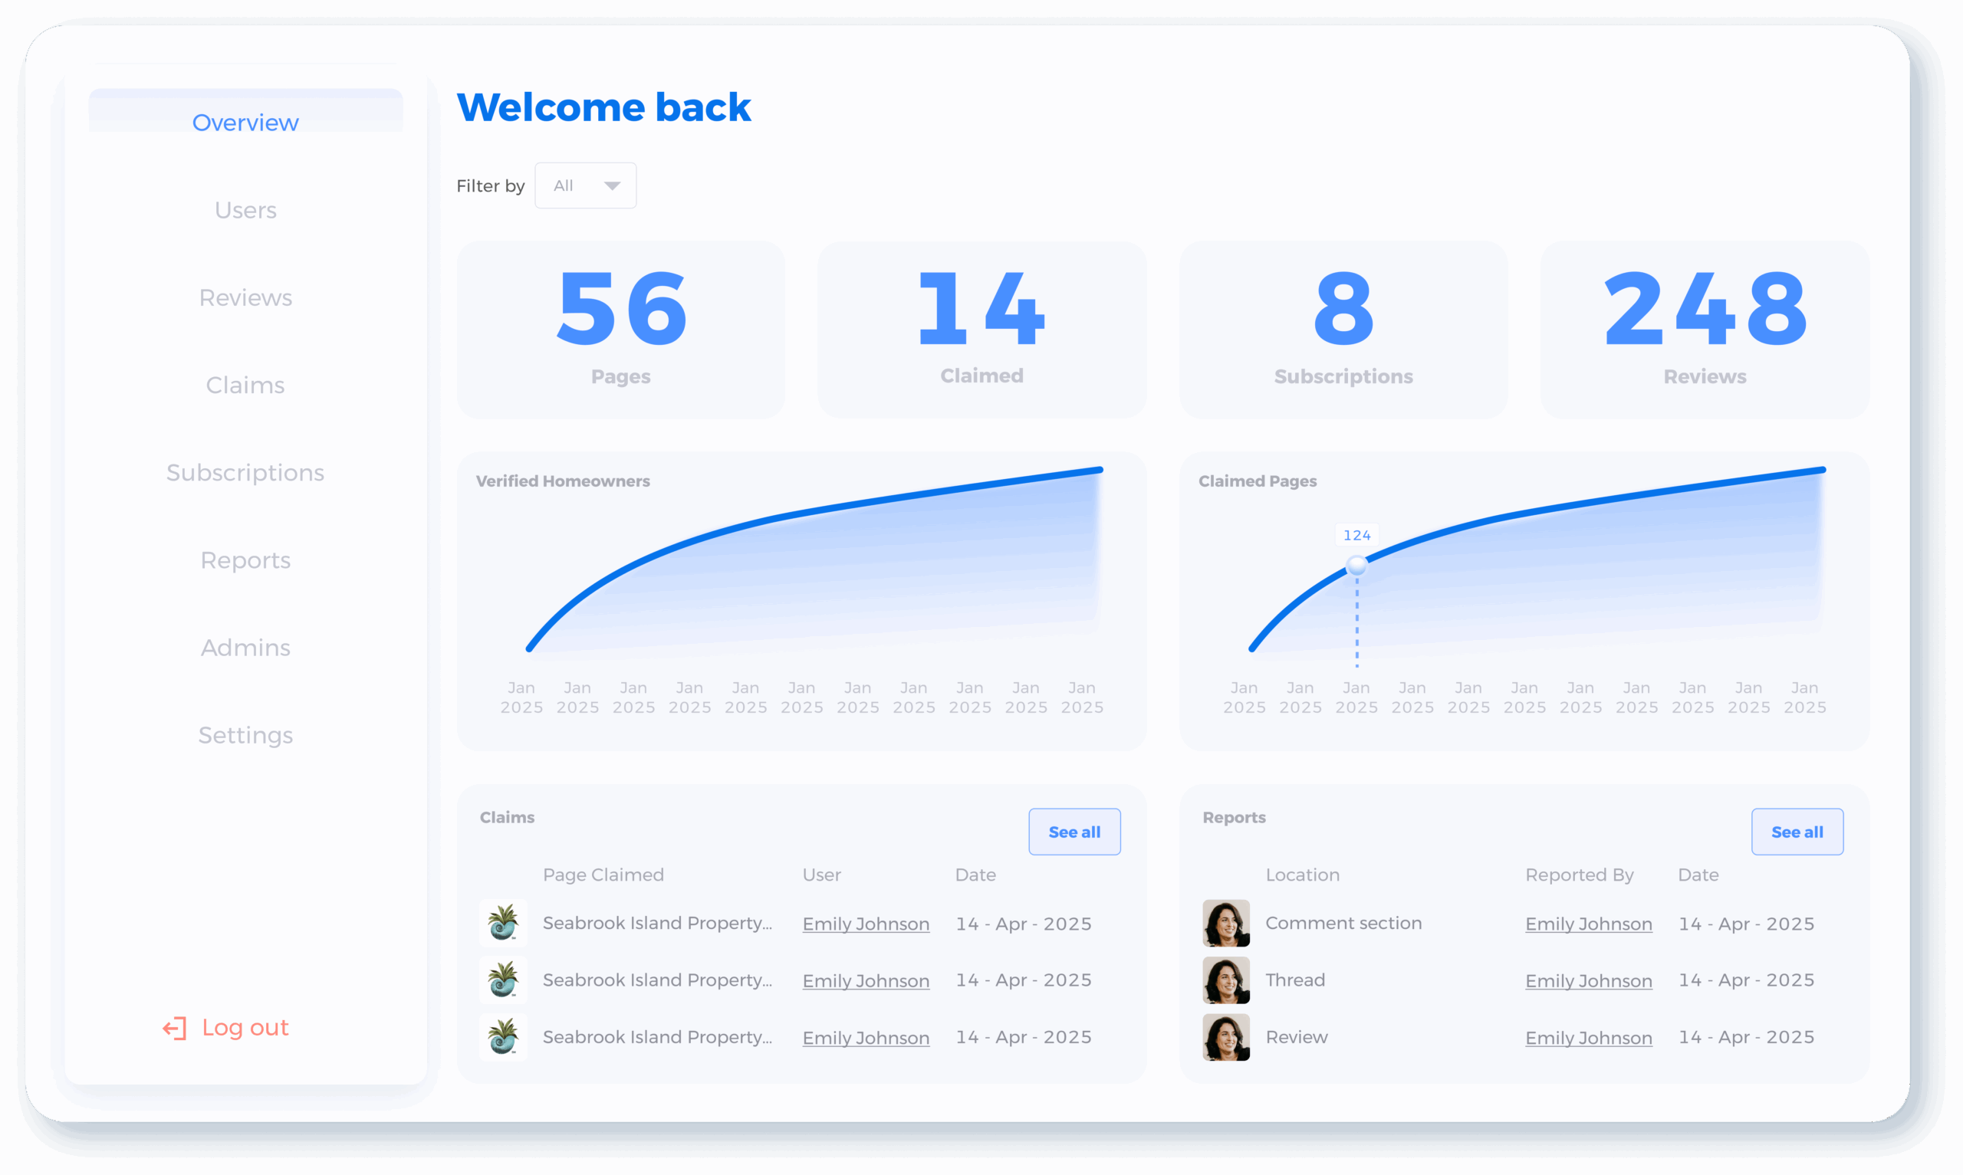Viewport: 1963px width, 1175px height.
Task: Go to the Reports sidebar item
Action: pyautogui.click(x=245, y=560)
